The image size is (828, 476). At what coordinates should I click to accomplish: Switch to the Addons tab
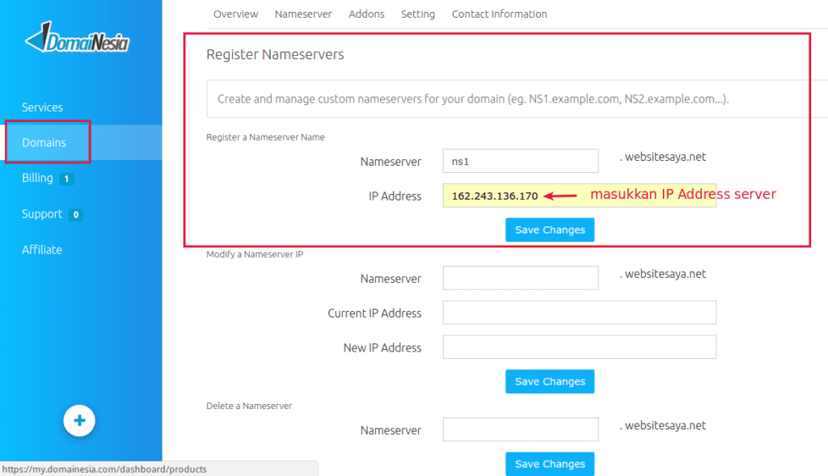pos(366,14)
